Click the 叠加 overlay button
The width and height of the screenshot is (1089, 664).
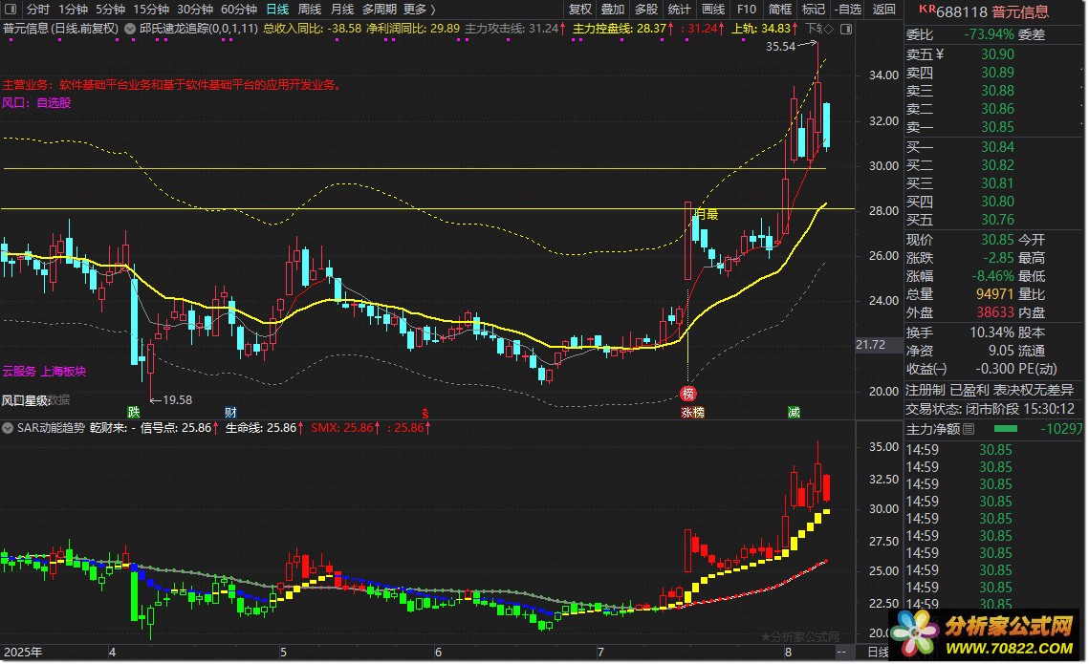coord(613,9)
